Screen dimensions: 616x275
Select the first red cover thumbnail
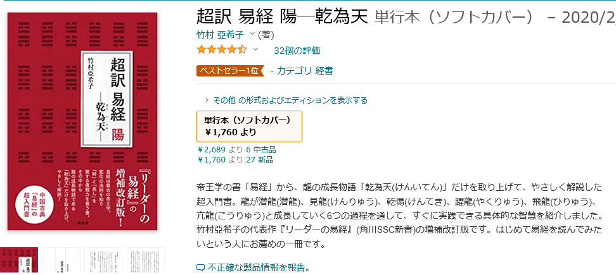pos(19,260)
